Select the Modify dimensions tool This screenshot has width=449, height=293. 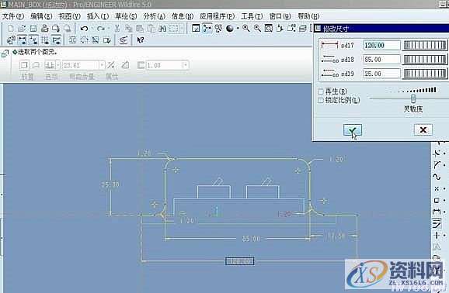pyautogui.click(x=437, y=224)
